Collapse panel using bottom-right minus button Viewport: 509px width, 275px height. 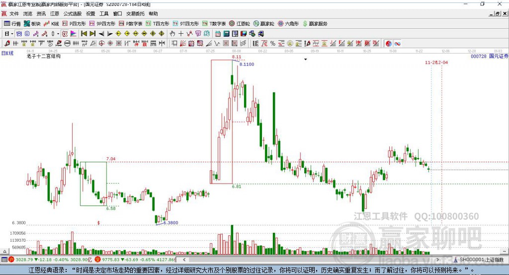[x=504, y=251]
